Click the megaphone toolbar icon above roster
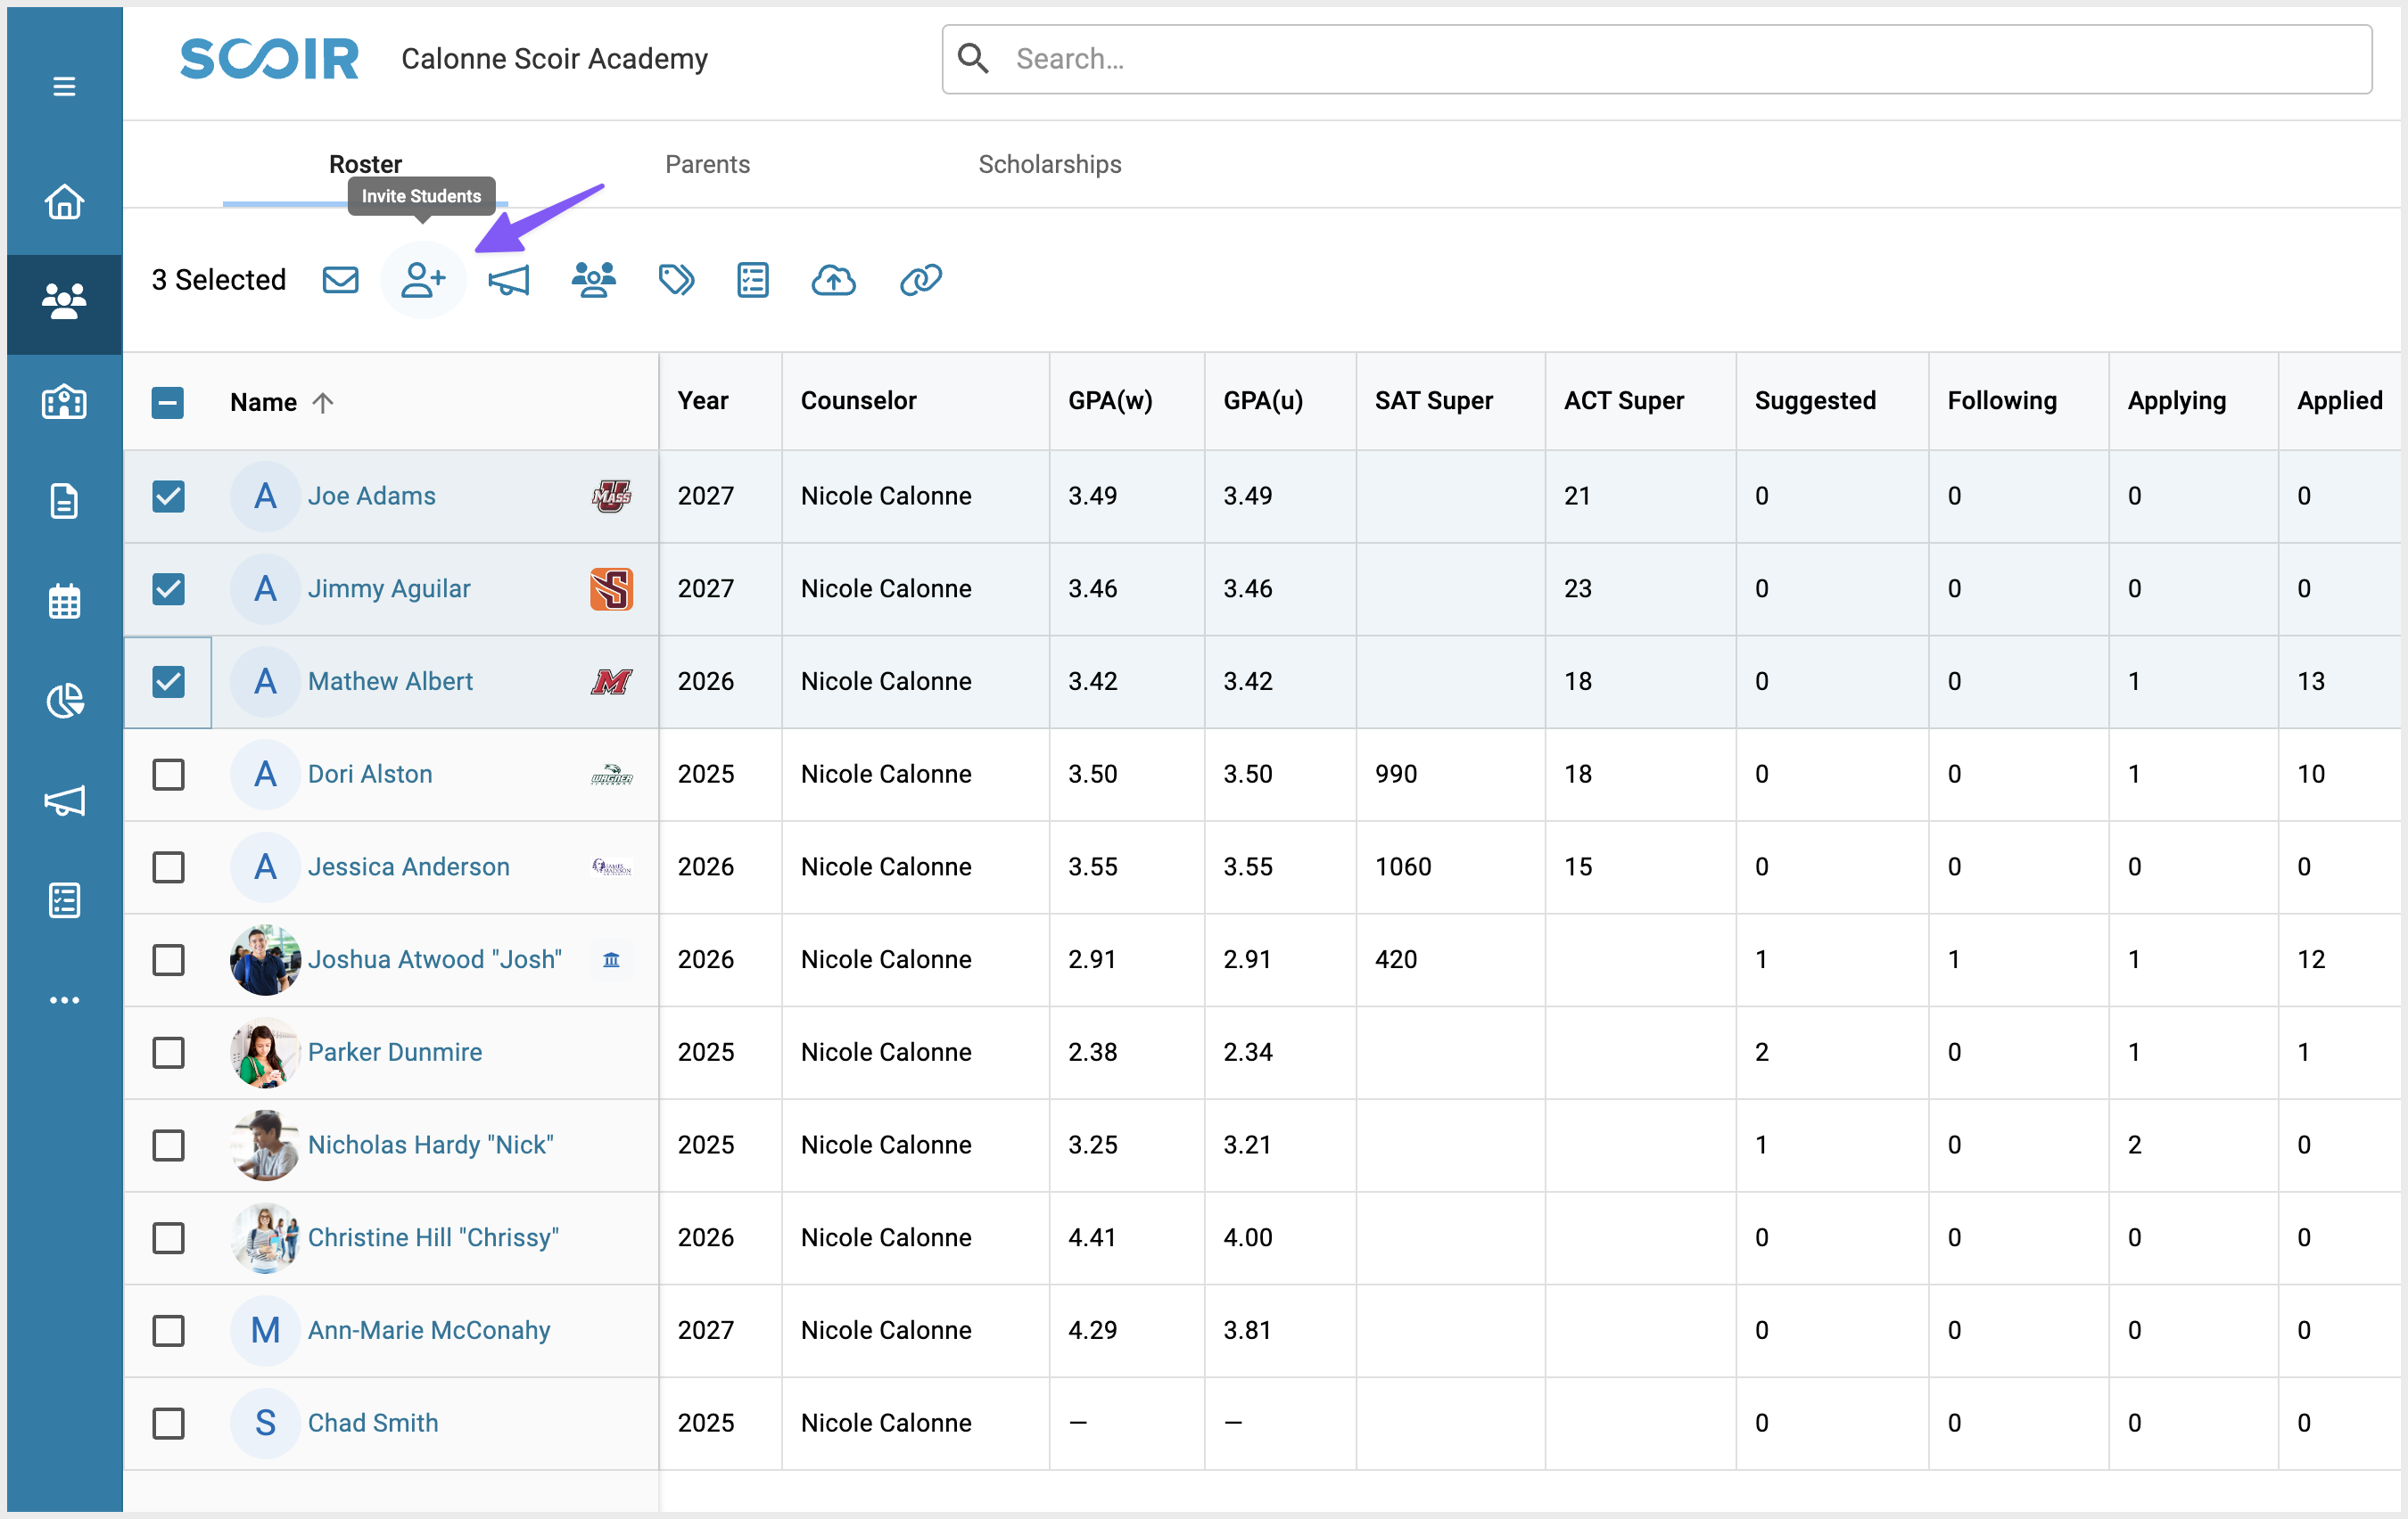 tap(508, 280)
